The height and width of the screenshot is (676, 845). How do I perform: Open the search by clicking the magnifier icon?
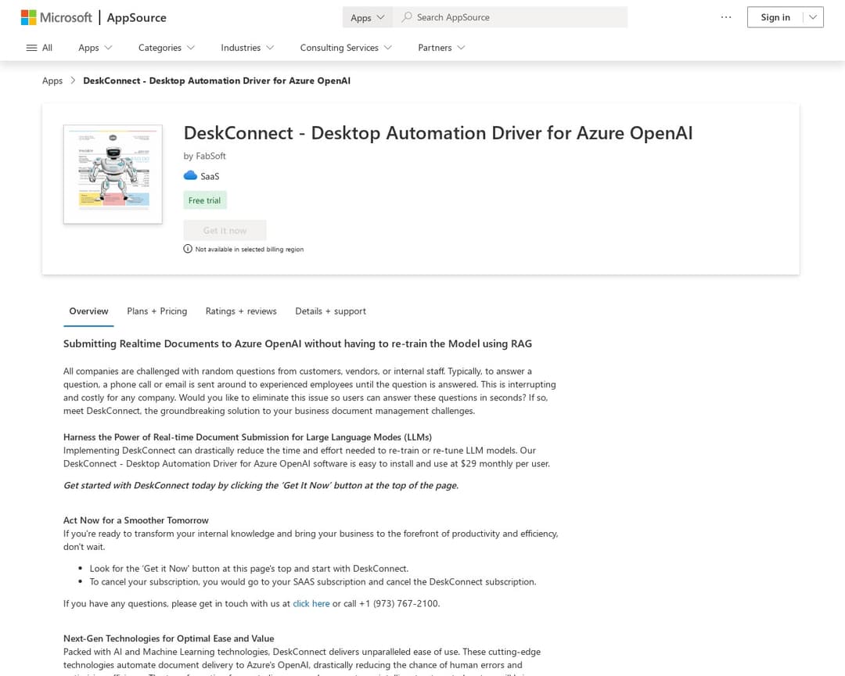coord(406,16)
